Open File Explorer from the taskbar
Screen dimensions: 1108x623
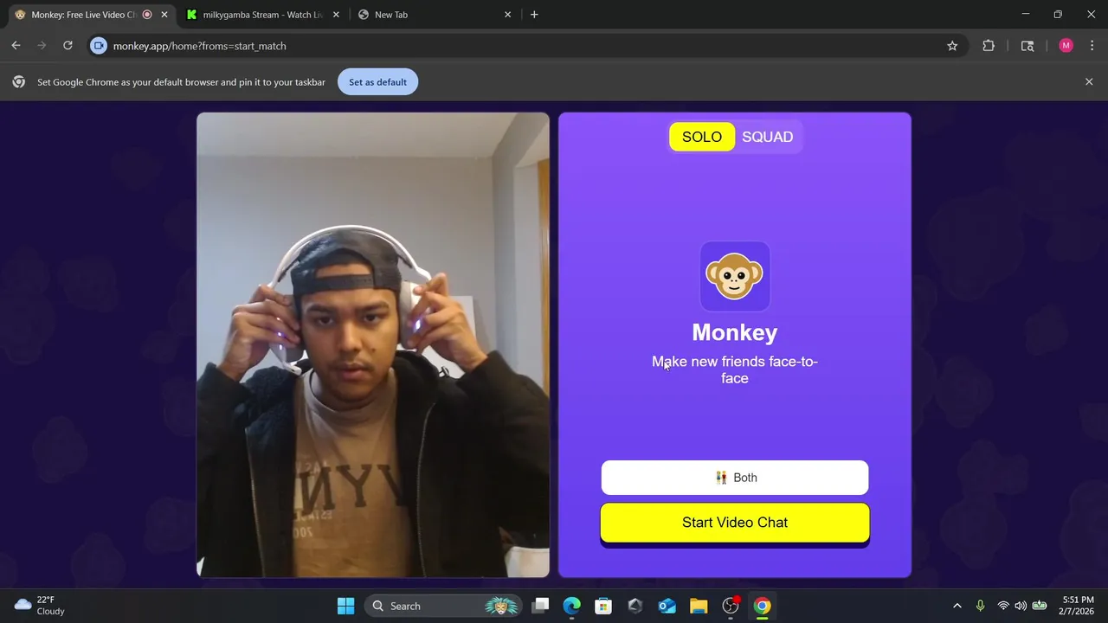[x=699, y=606]
